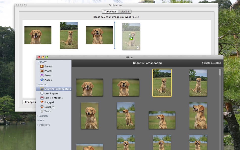Select rightmost second-row dog profile photo
This screenshot has width=240, height=150.
pos(198,116)
